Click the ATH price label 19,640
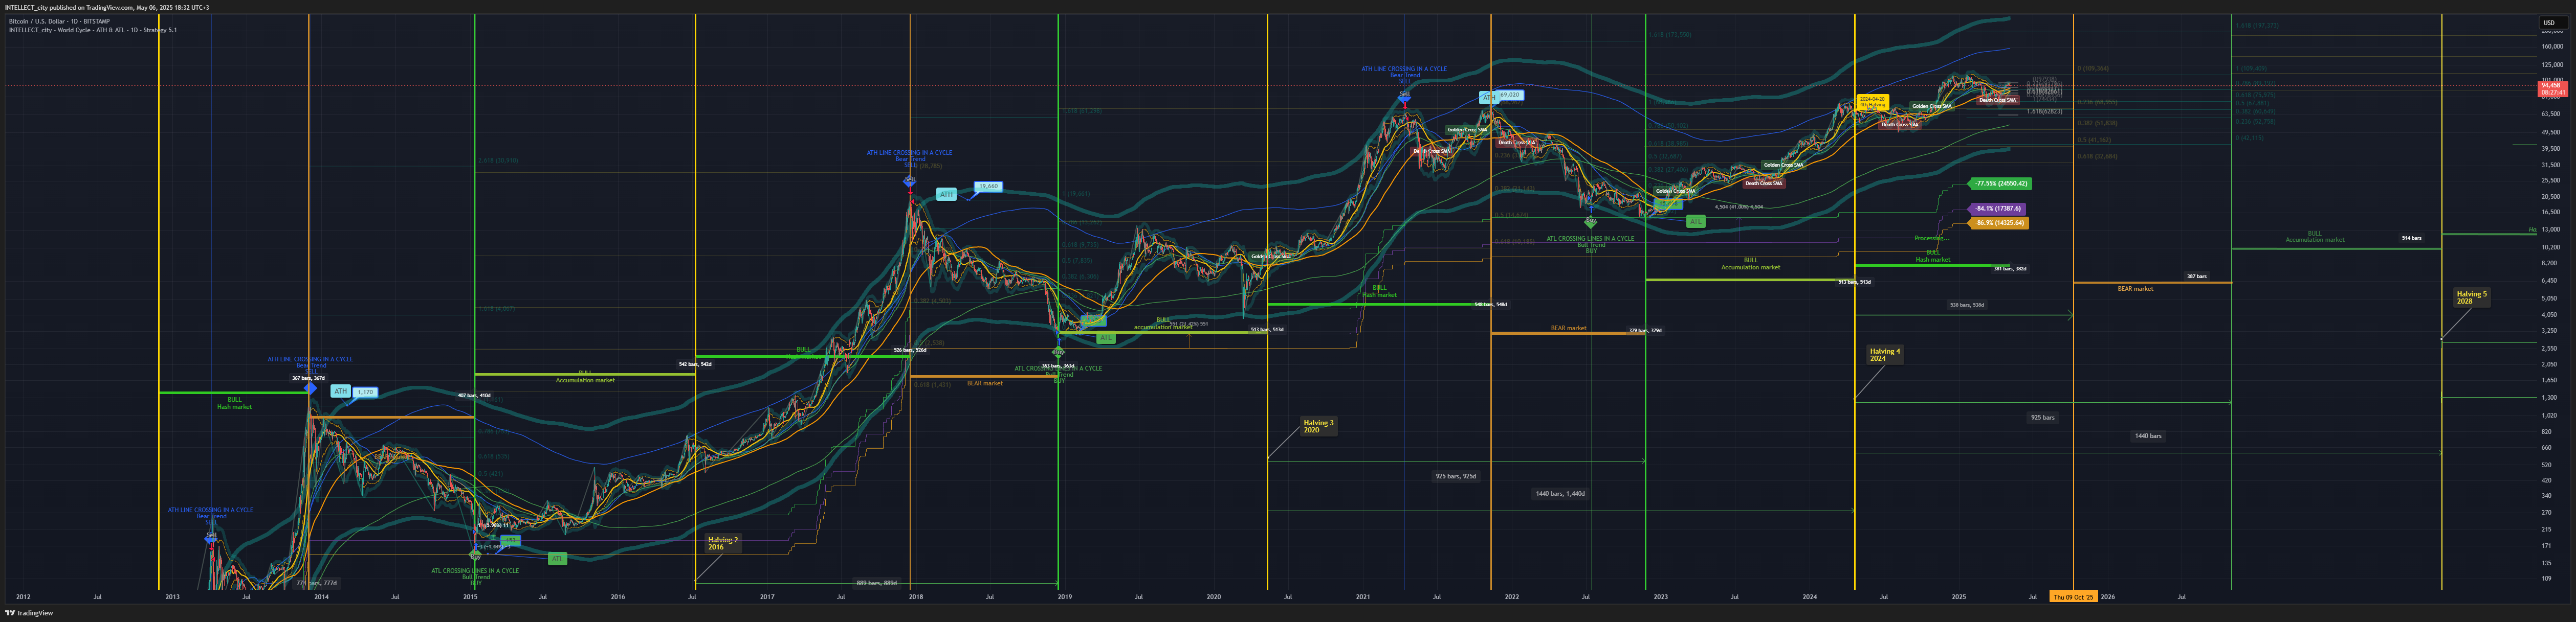Viewport: 2576px width, 622px height. 988,187
